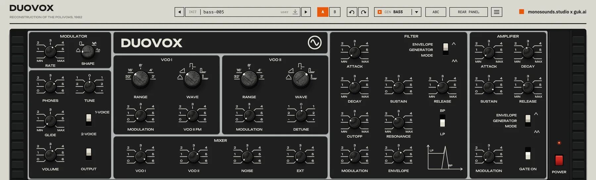The height and width of the screenshot is (180, 596).
Task: Click the Mixer VCO II level knob
Action: (194, 157)
